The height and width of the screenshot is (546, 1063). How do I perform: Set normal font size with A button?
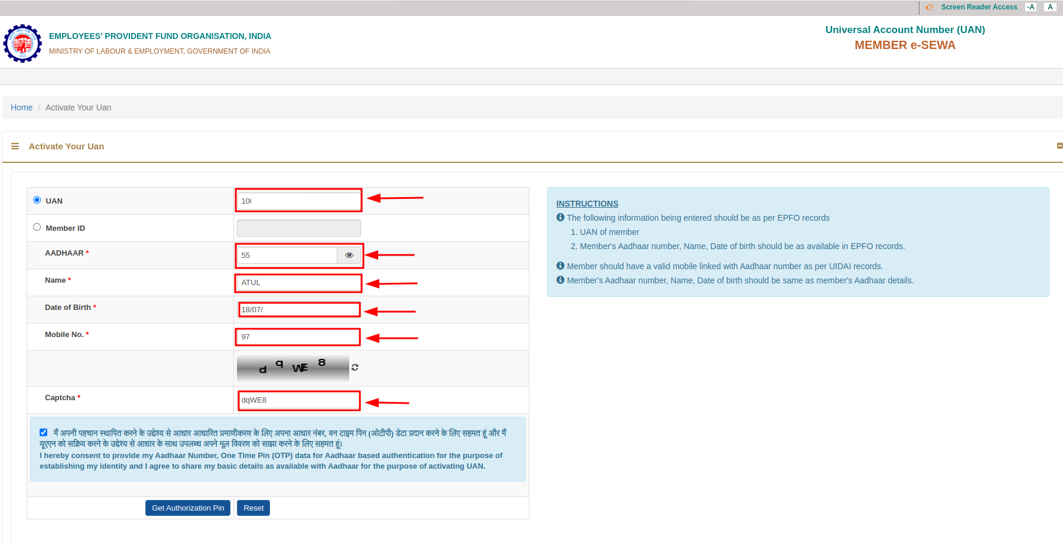click(1050, 7)
